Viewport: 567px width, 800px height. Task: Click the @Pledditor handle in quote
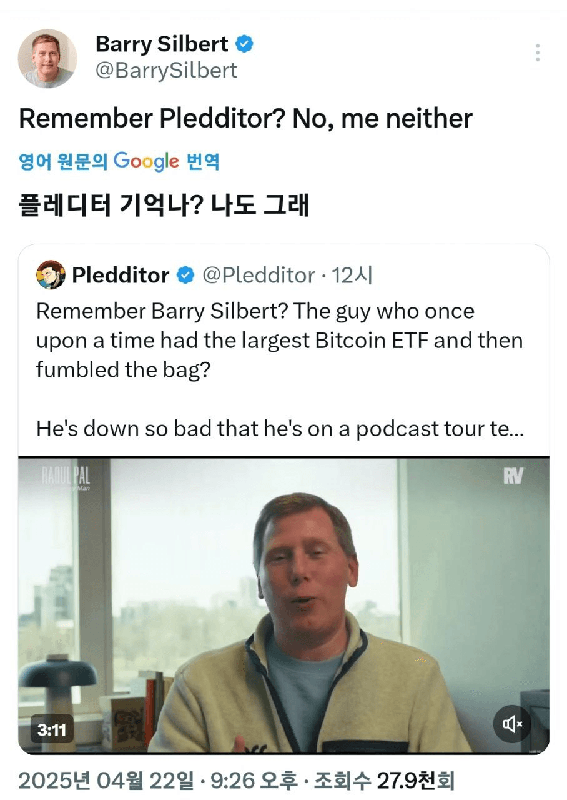[259, 275]
